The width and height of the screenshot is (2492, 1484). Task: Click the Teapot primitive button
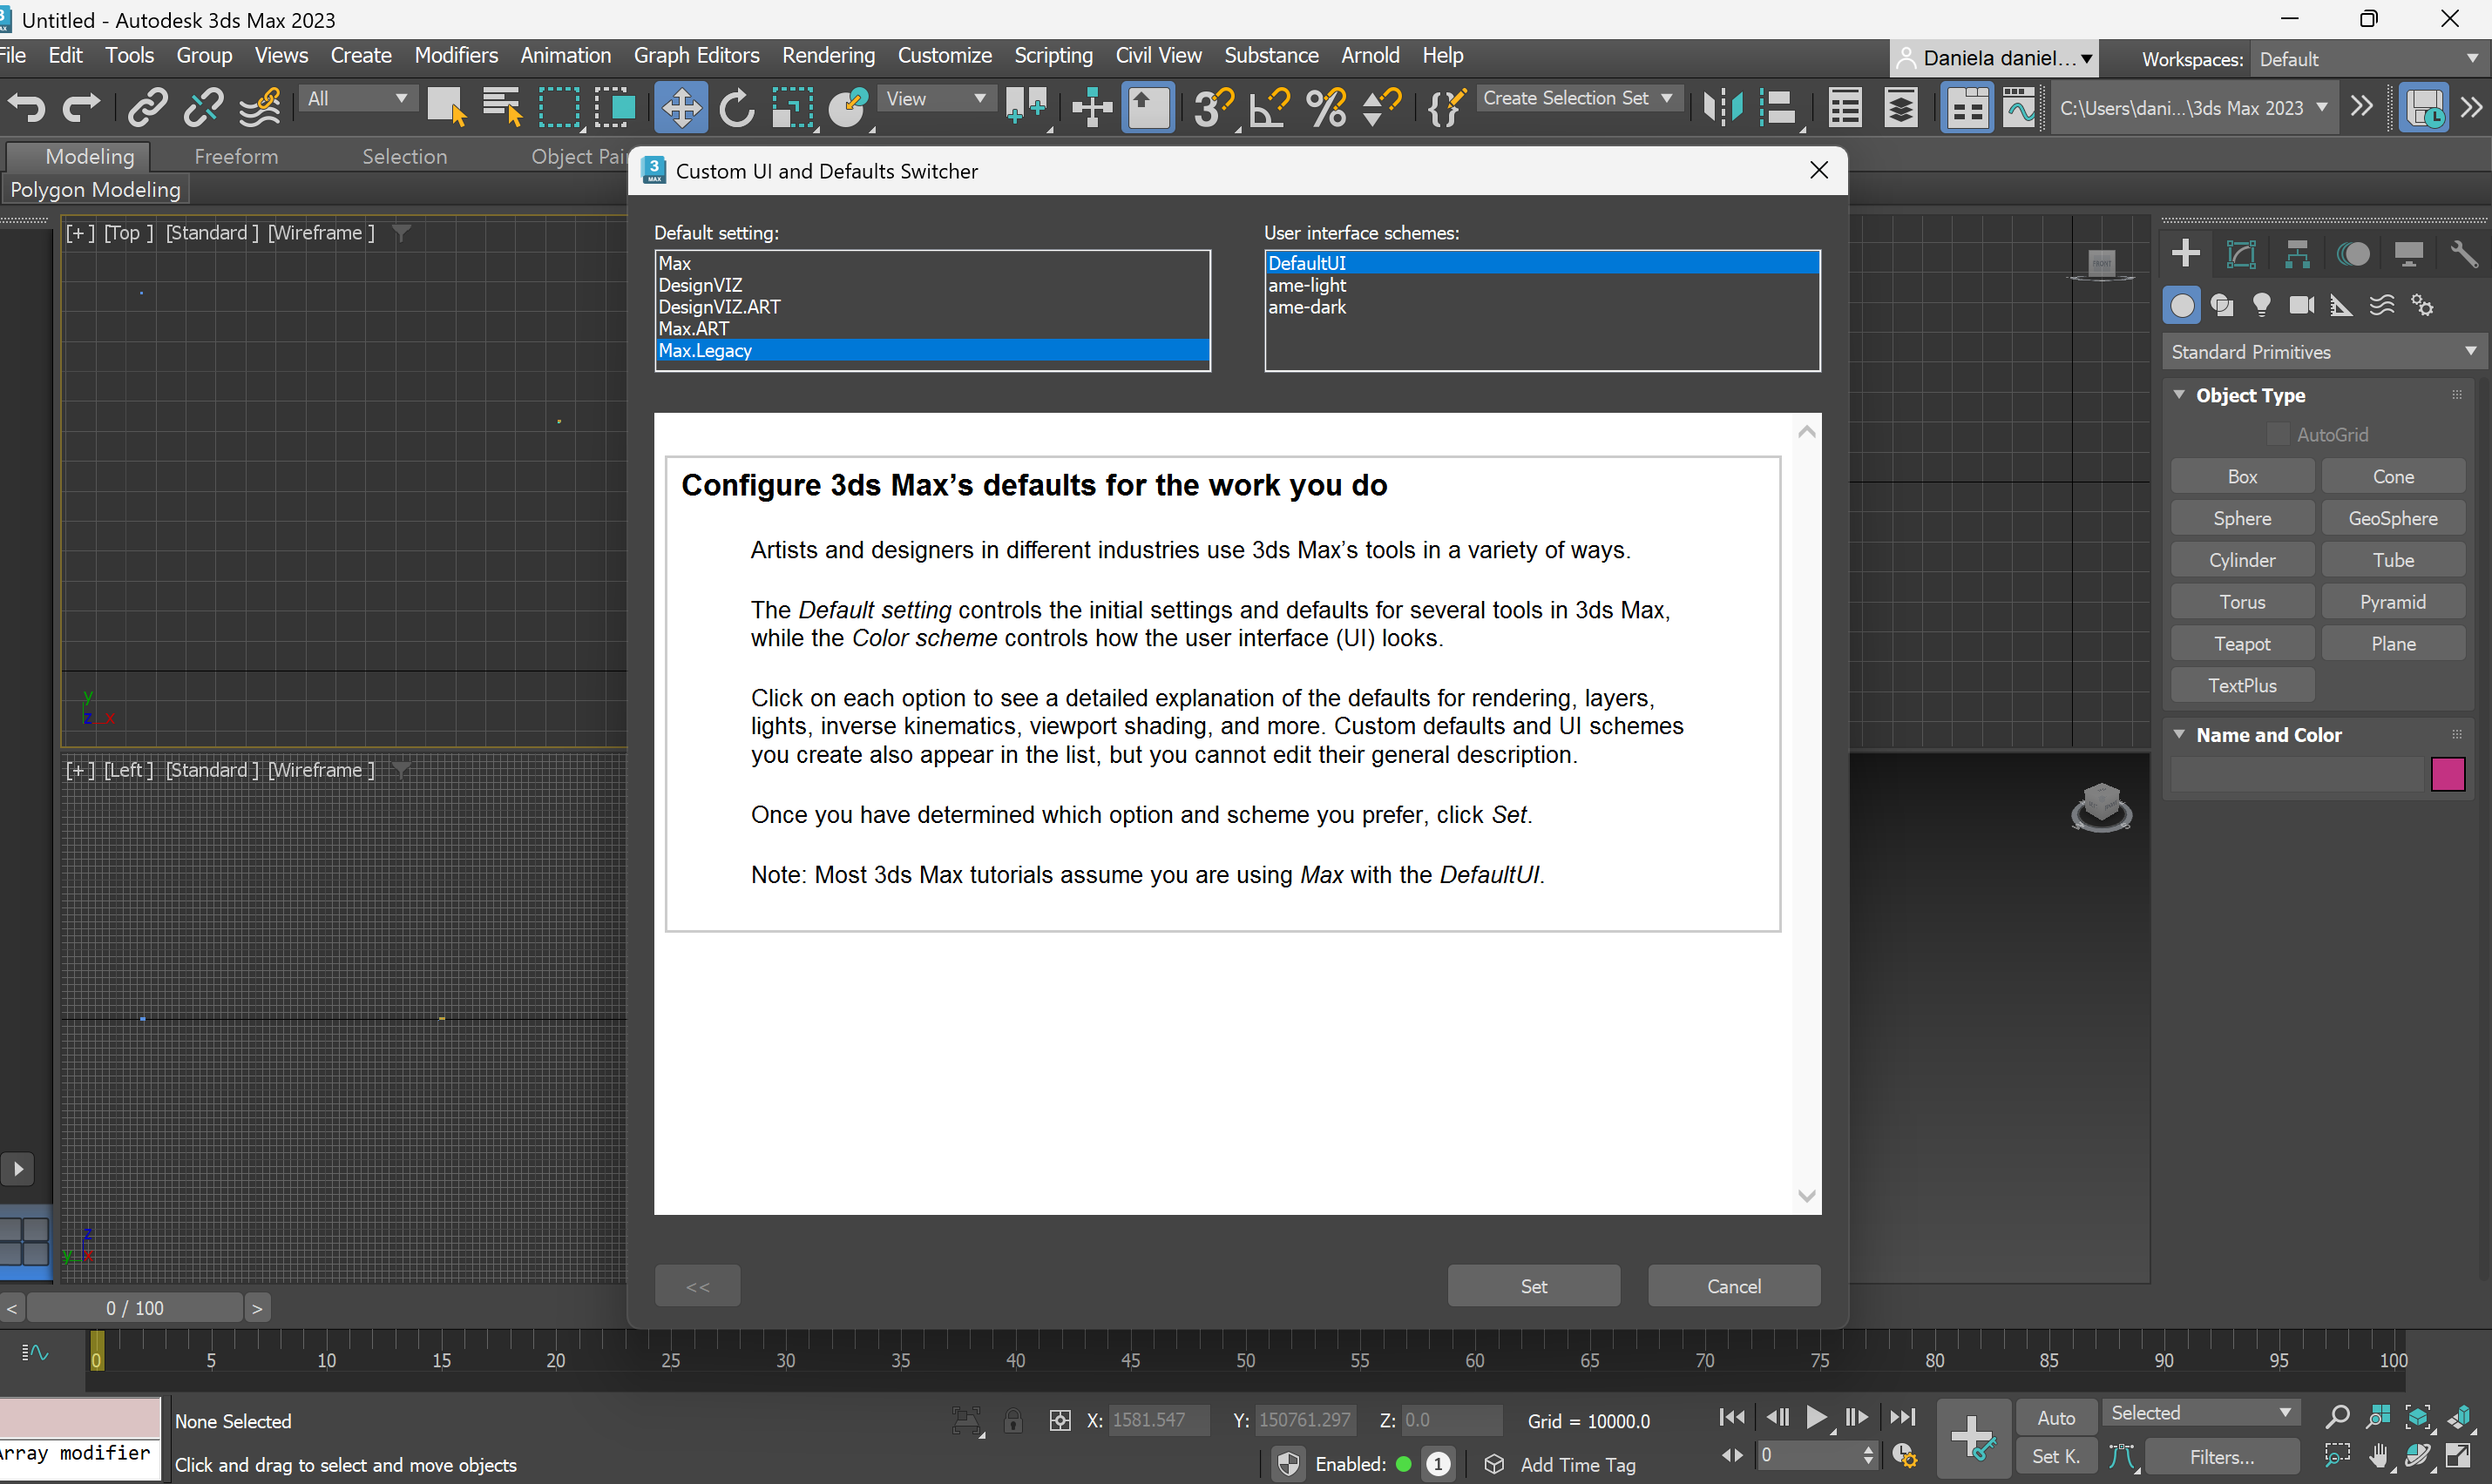coord(2241,644)
